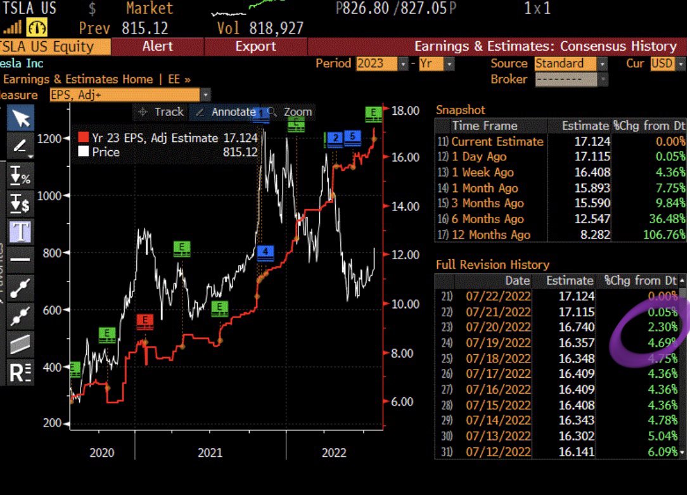The width and height of the screenshot is (690, 495).
Task: Click the blue 2 event marker
Action: (x=335, y=139)
